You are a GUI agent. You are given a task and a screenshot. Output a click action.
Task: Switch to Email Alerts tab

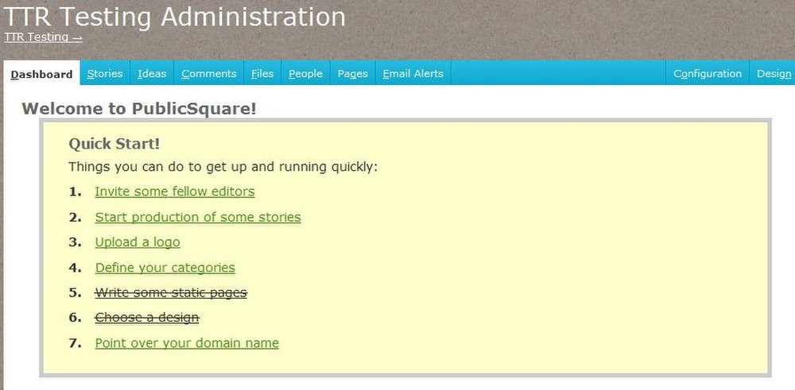point(413,73)
